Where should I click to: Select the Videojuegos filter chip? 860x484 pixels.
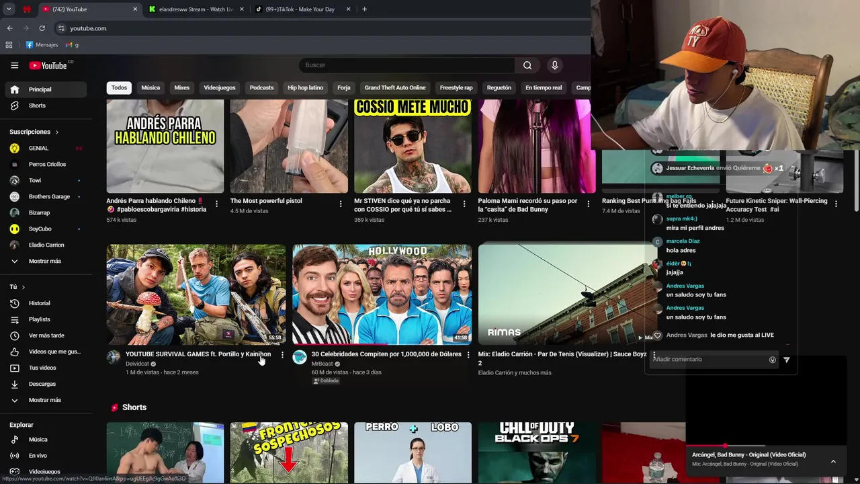click(220, 88)
